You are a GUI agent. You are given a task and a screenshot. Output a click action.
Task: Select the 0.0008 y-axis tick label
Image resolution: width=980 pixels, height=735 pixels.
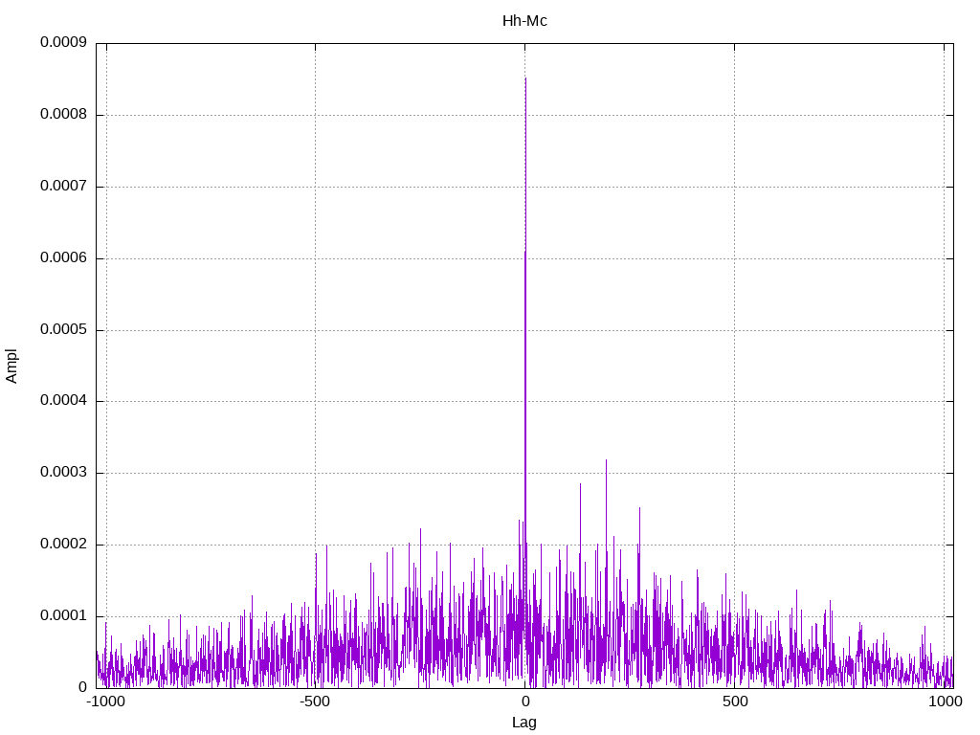[x=63, y=115]
